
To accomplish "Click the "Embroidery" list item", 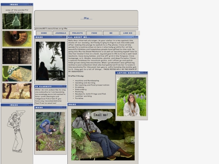I will click(x=81, y=89).
